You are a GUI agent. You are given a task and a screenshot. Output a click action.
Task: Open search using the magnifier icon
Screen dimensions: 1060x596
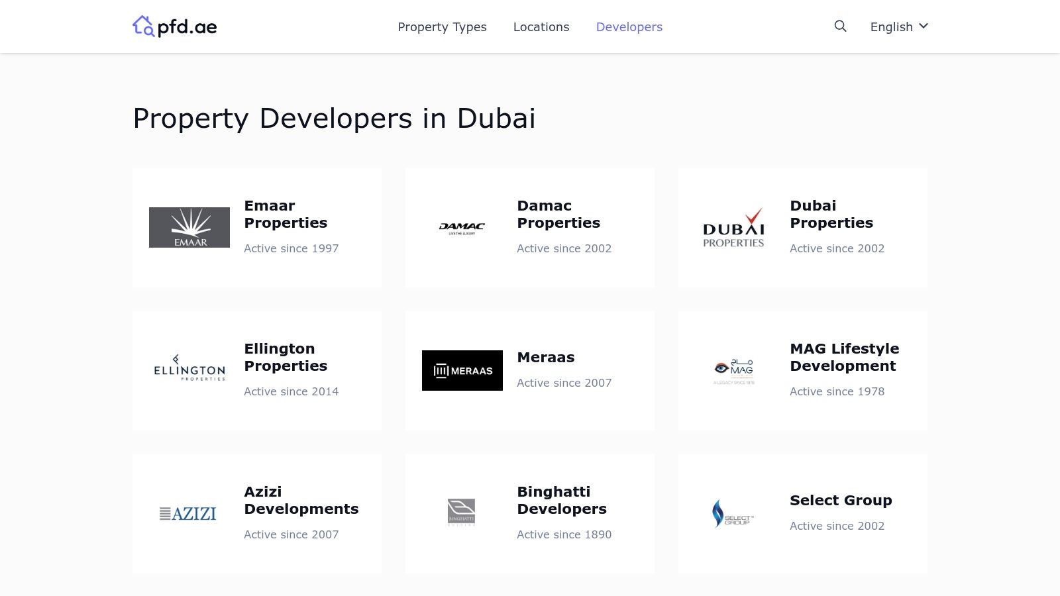tap(839, 26)
